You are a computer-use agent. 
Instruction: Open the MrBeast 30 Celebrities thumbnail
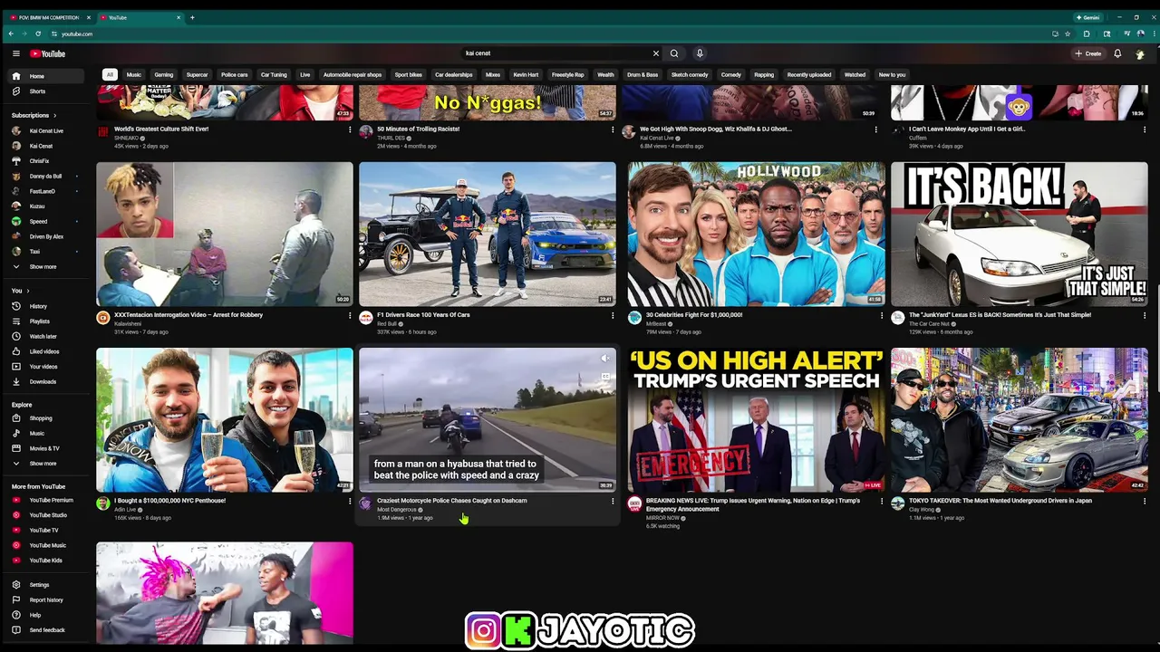(757, 234)
